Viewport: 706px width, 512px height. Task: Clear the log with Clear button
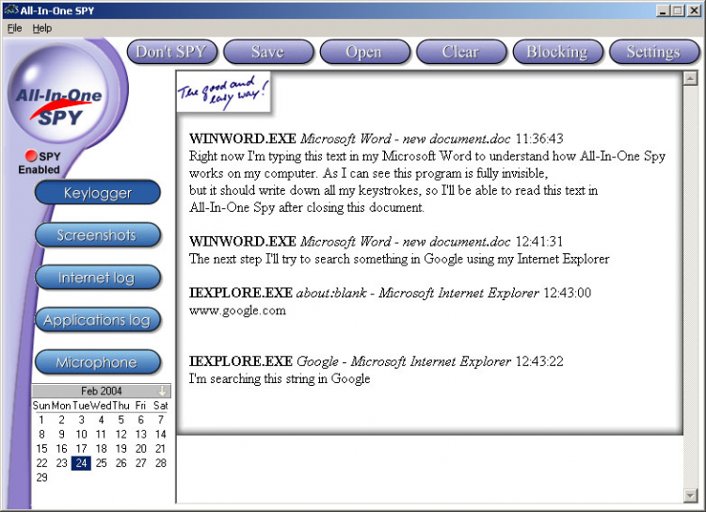click(461, 52)
